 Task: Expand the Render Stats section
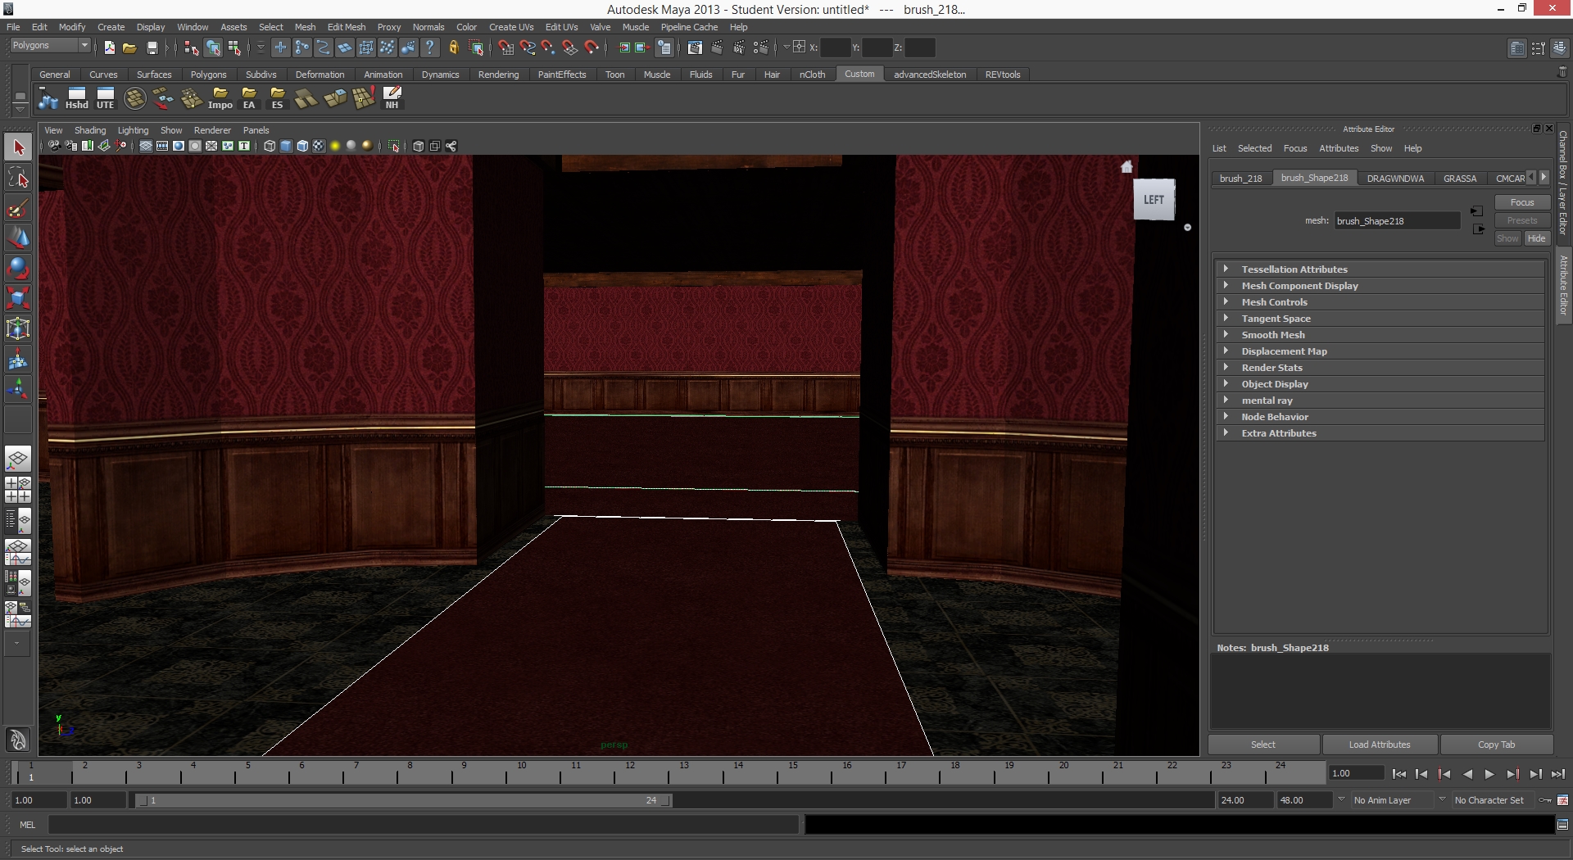click(x=1272, y=368)
